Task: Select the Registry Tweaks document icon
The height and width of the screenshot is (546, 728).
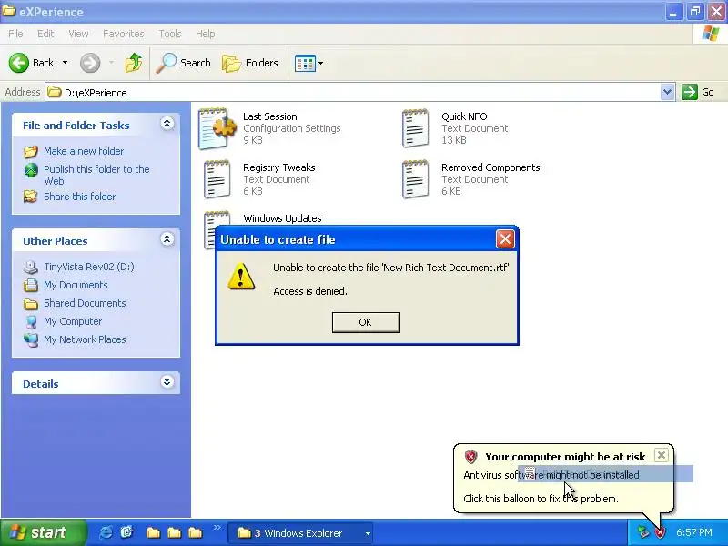Action: click(217, 179)
